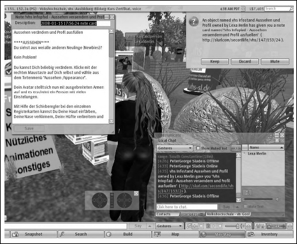The height and width of the screenshot is (244, 297).
Task: Toggle the Mute Text checkbox
Action: tap(245, 206)
